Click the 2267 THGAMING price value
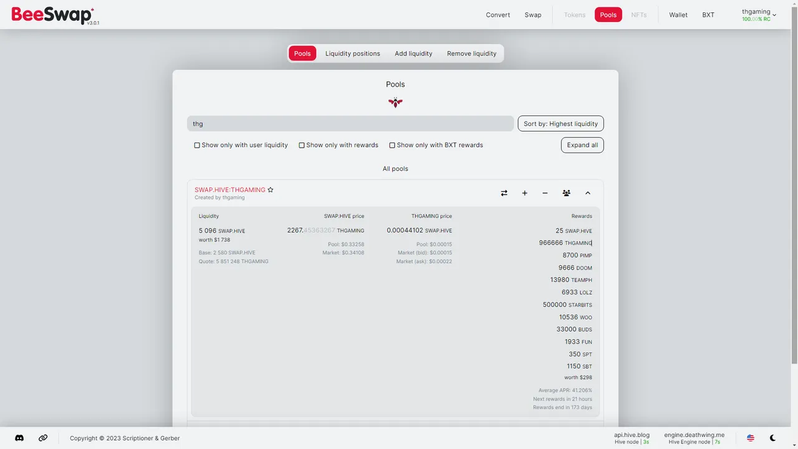Image resolution: width=798 pixels, height=449 pixels. point(325,231)
